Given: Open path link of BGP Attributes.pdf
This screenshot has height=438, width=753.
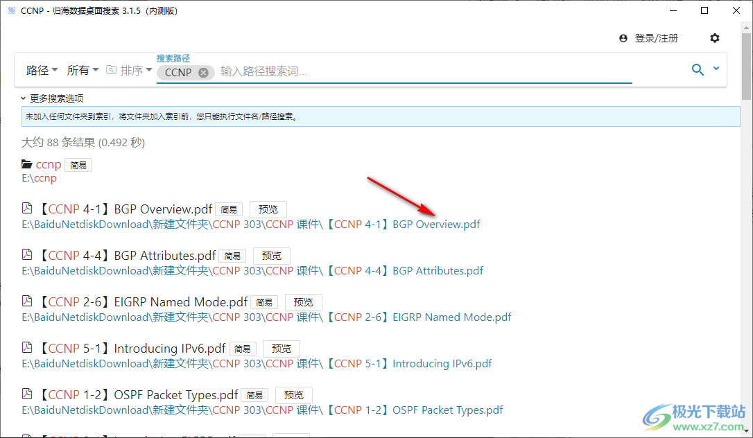Looking at the screenshot, I should click(252, 271).
